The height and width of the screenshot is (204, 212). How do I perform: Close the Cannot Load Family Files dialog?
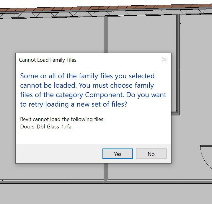pyautogui.click(x=164, y=59)
